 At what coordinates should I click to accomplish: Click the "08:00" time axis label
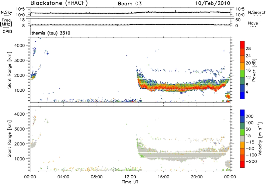click(x=96, y=177)
